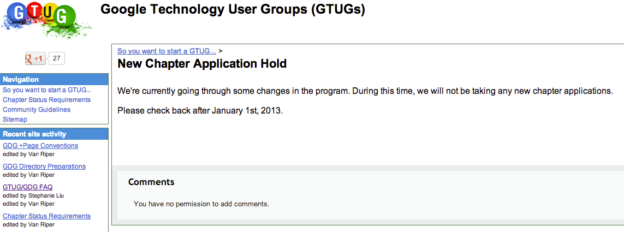Screen dimensions: 624x232
Task: Open Chapter Status Requirements under recent activity
Action: (46, 216)
